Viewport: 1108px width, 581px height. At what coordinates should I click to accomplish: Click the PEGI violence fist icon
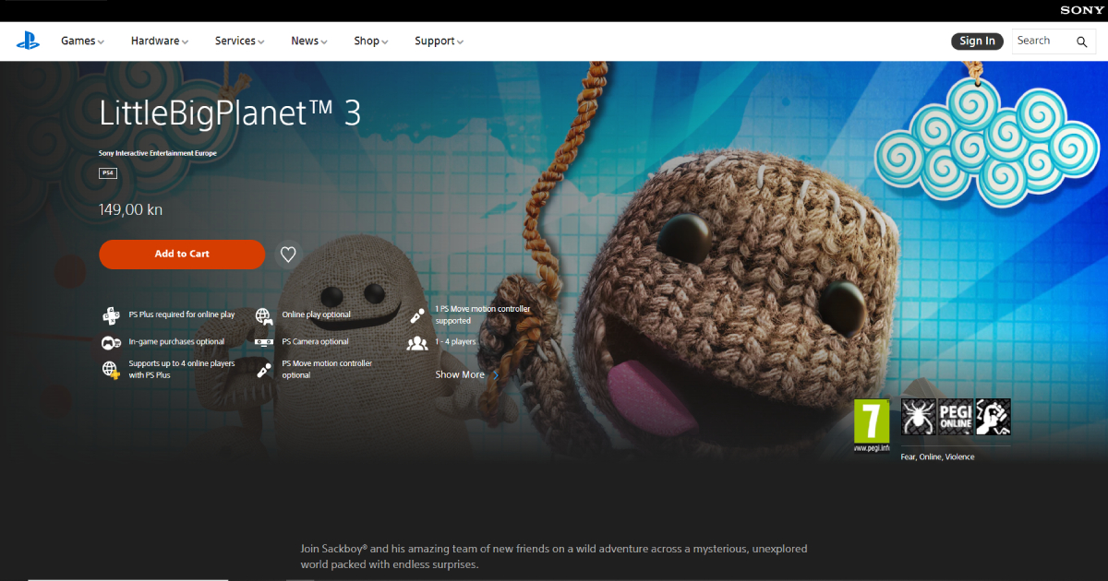[994, 417]
